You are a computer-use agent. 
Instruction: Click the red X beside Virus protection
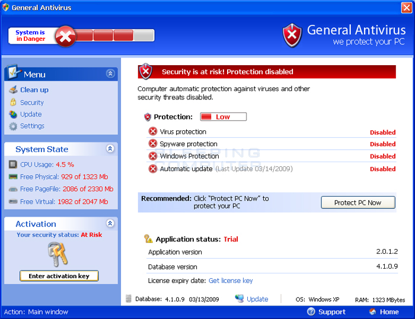coord(153,131)
